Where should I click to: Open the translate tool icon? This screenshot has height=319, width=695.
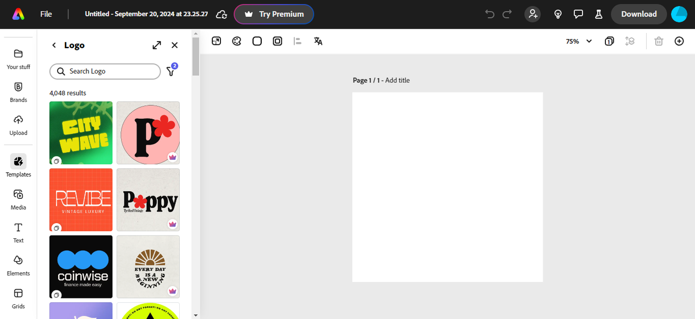(318, 41)
